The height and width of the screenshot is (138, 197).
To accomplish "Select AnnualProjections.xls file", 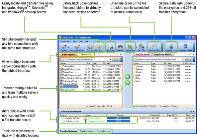I will click(x=70, y=69).
